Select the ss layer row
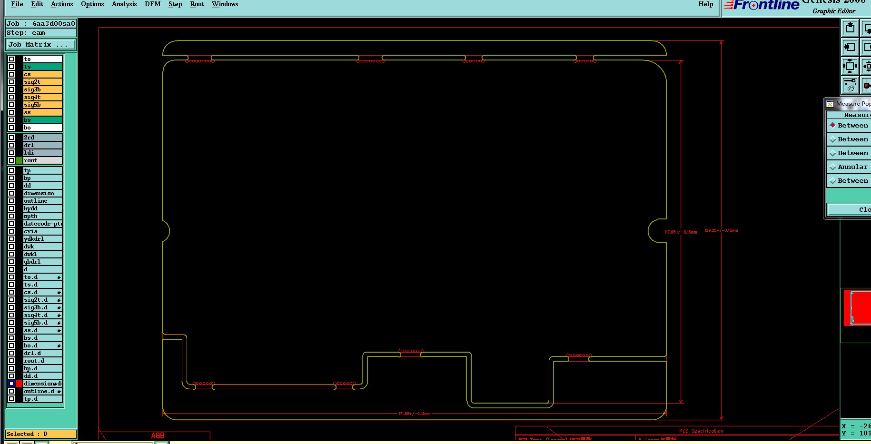The height and width of the screenshot is (444, 871). click(42, 112)
